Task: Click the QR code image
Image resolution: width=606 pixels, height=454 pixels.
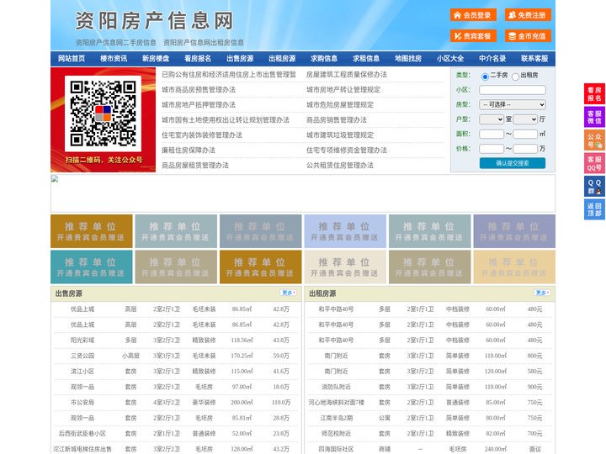Action: coord(103,113)
